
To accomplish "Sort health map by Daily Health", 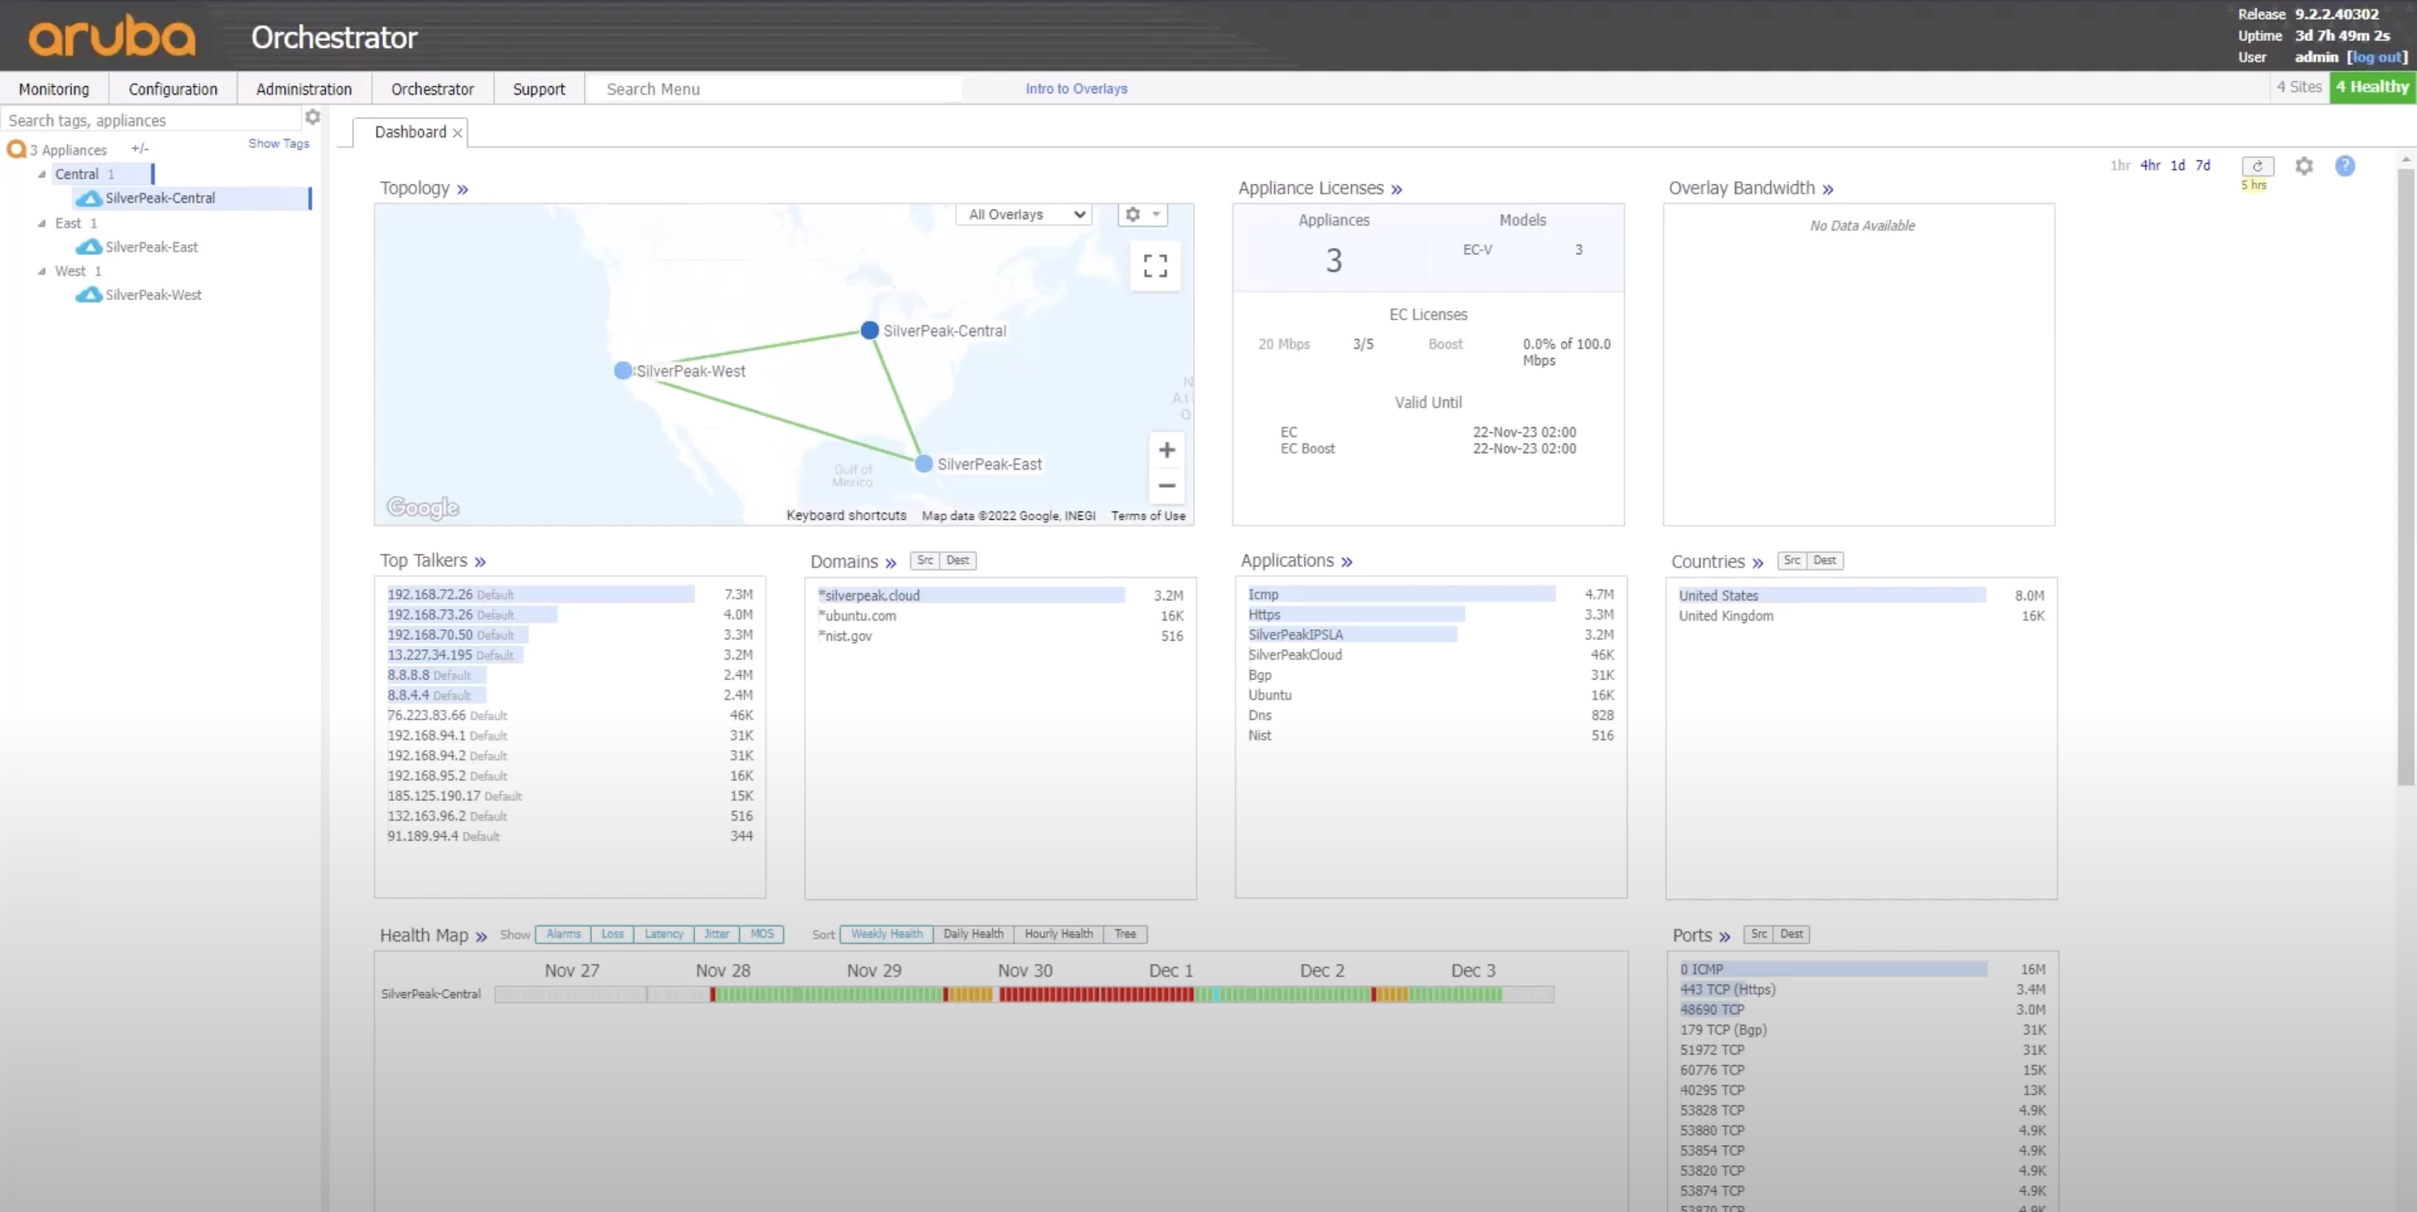I will point(973,934).
